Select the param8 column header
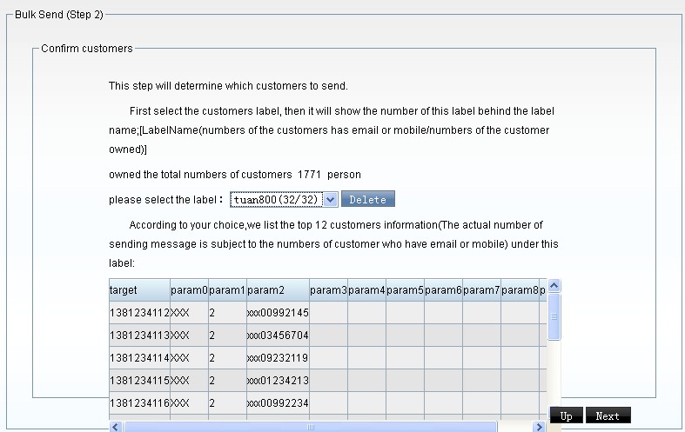This screenshot has width=685, height=432. point(520,289)
